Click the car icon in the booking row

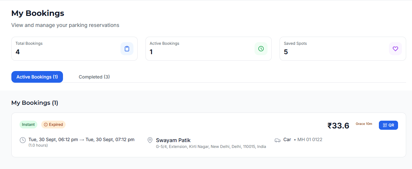pos(278,140)
